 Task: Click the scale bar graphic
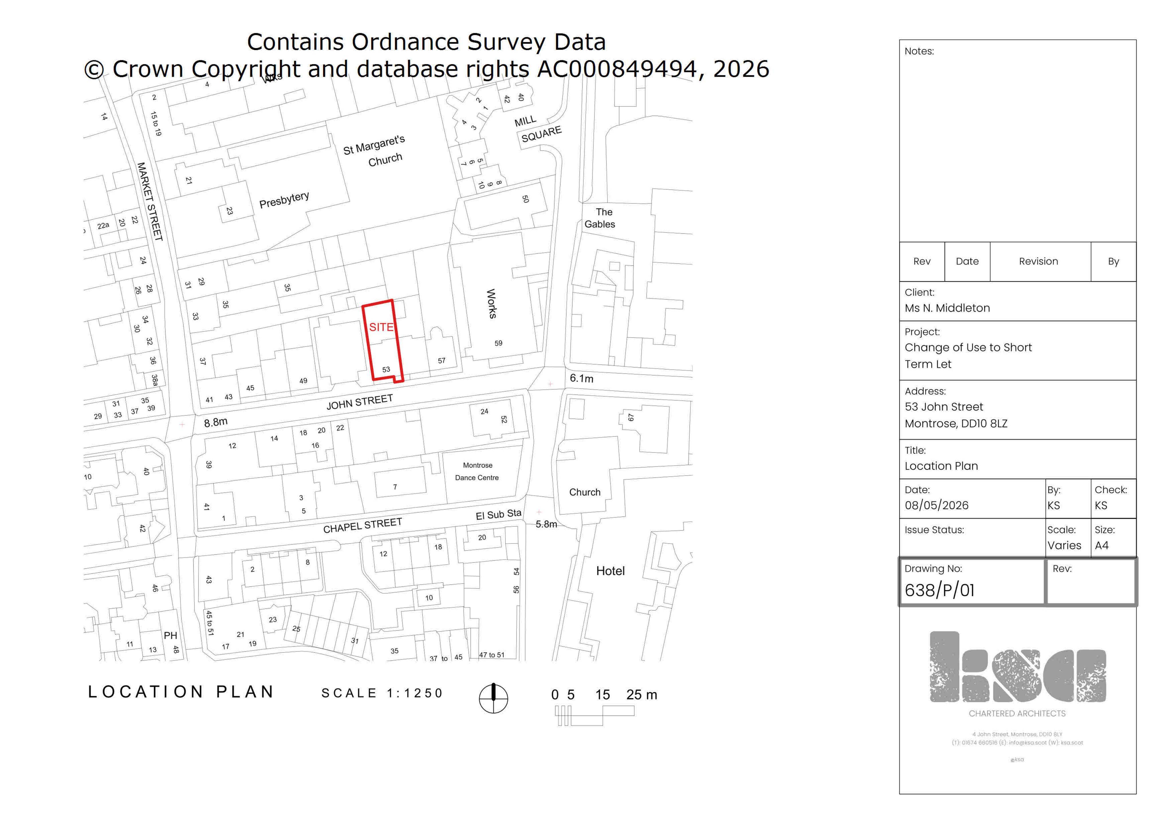tap(595, 716)
